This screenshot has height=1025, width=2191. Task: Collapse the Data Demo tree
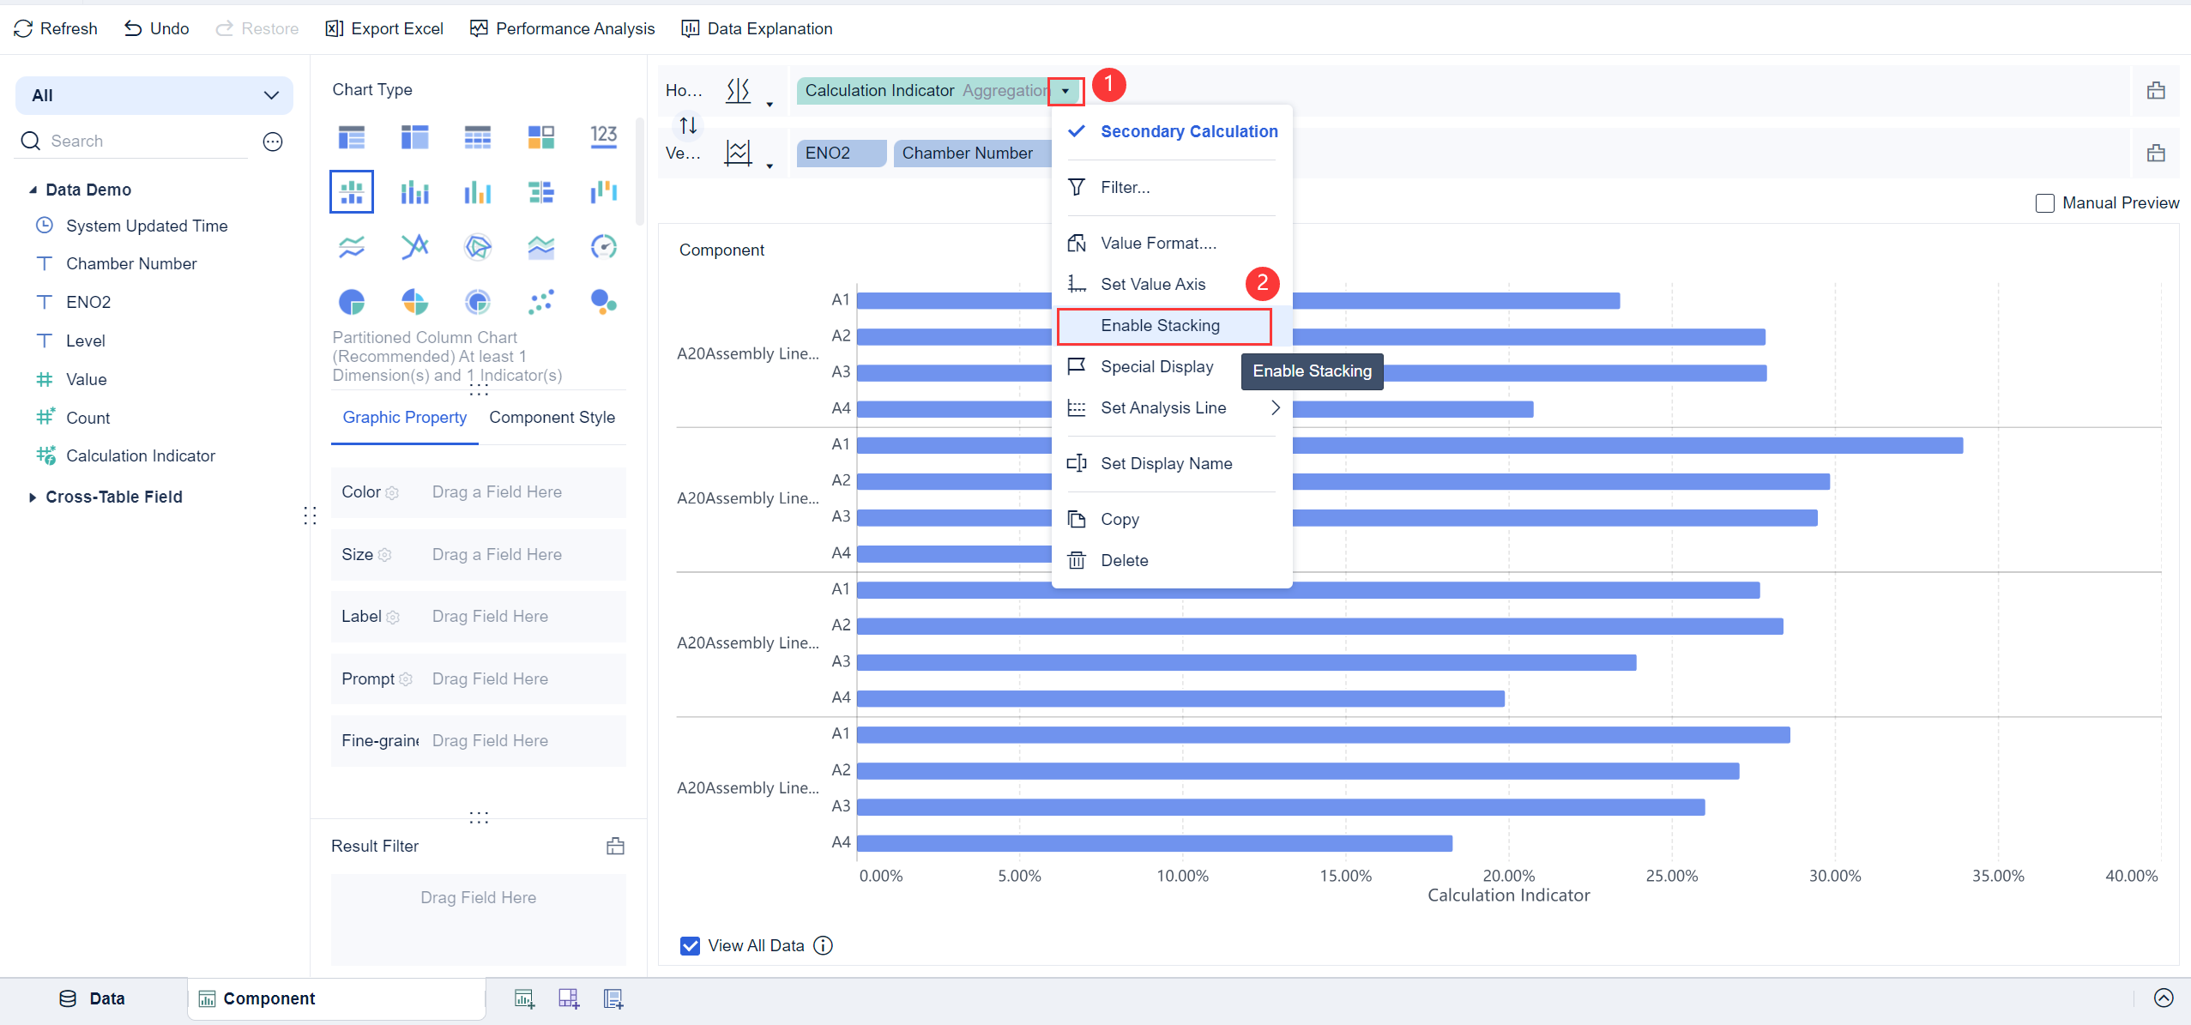pos(33,190)
